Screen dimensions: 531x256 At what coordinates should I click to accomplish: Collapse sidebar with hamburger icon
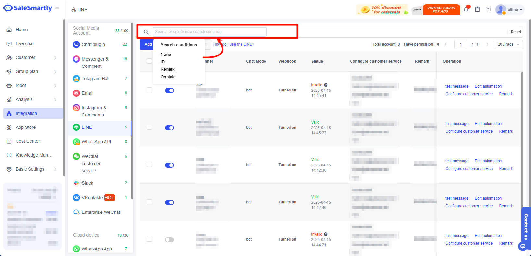point(57,7)
